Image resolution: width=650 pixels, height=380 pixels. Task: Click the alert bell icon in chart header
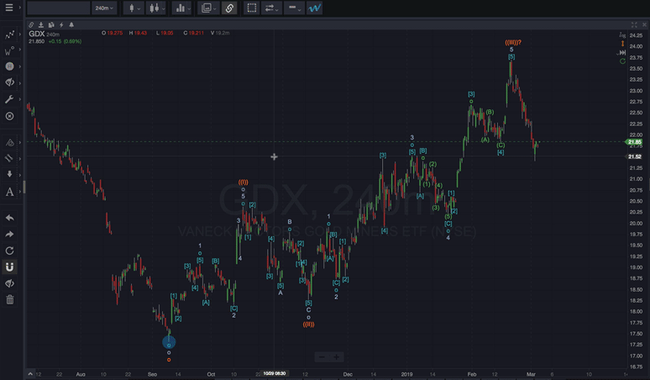point(71,25)
